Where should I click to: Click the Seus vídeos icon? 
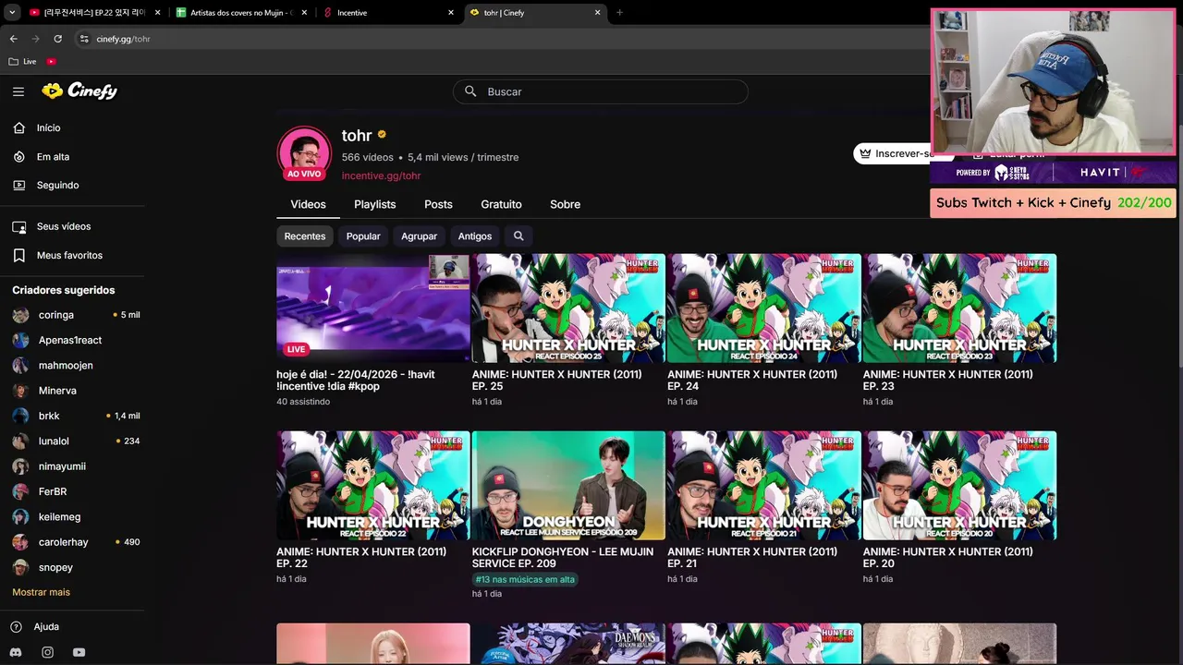pos(19,226)
